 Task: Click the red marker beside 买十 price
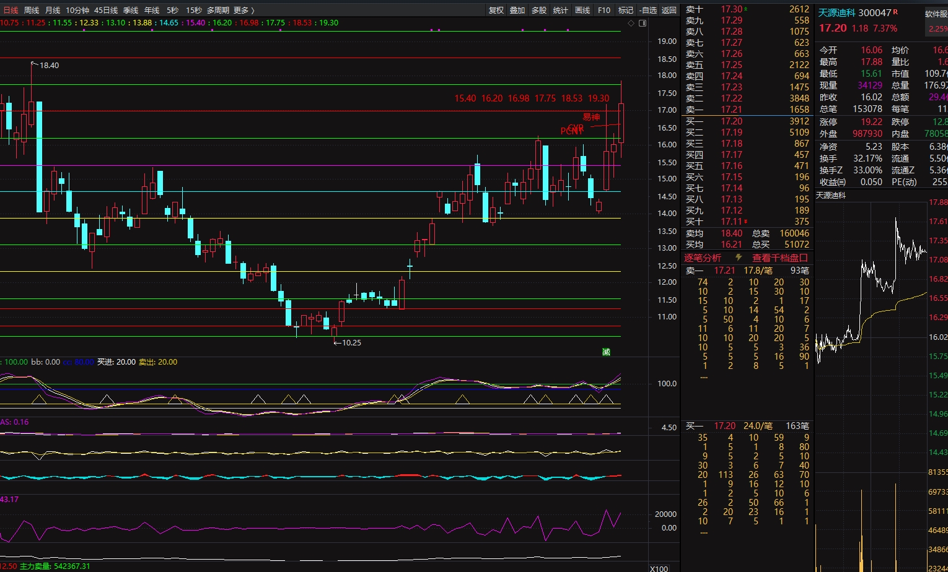746,221
